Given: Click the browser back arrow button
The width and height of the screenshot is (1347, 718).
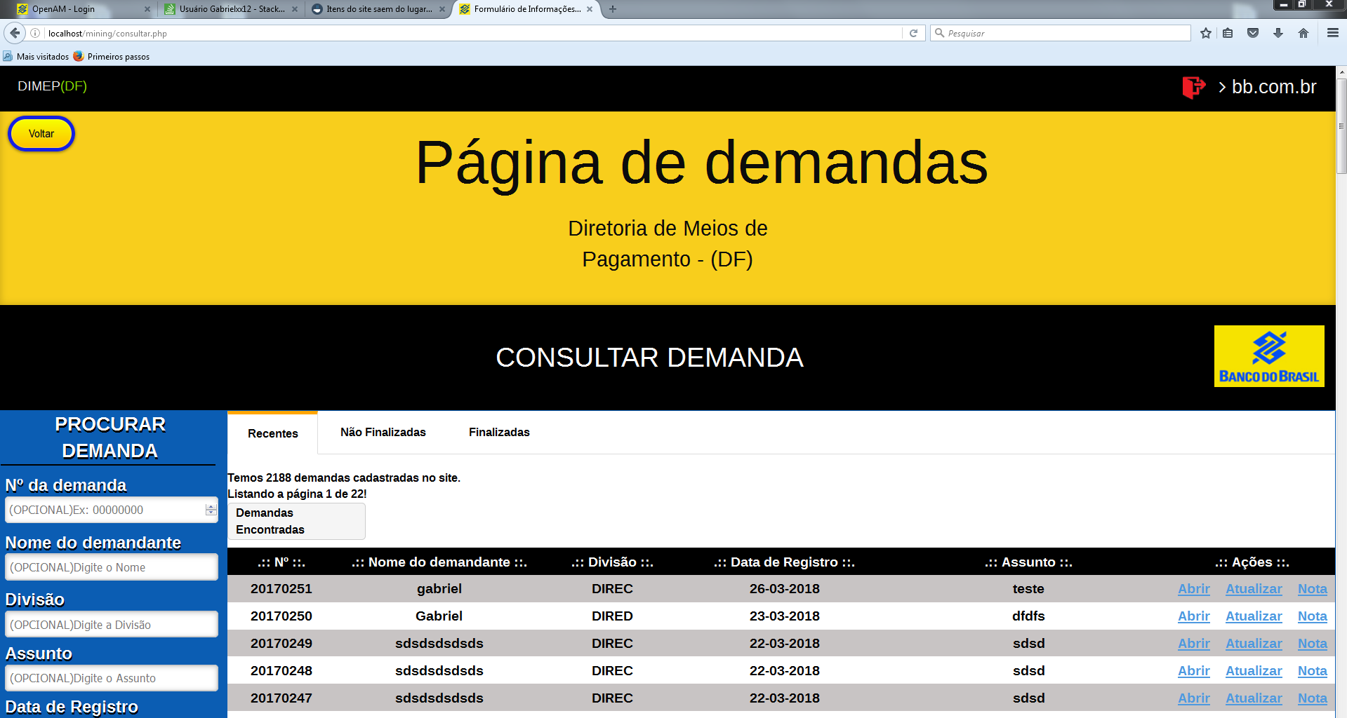Looking at the screenshot, I should pyautogui.click(x=15, y=33).
